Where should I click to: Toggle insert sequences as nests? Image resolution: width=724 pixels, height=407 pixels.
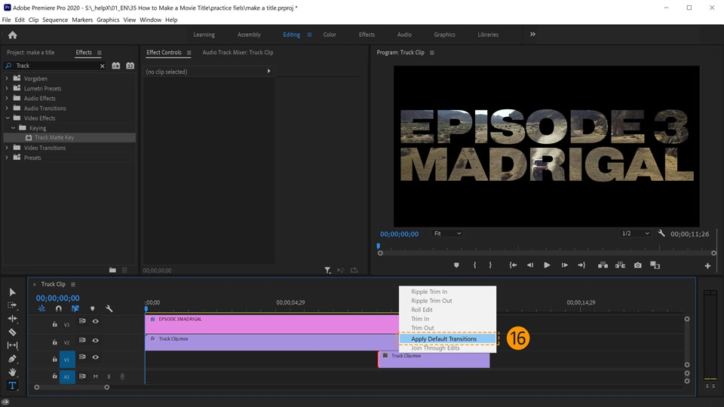click(x=41, y=309)
